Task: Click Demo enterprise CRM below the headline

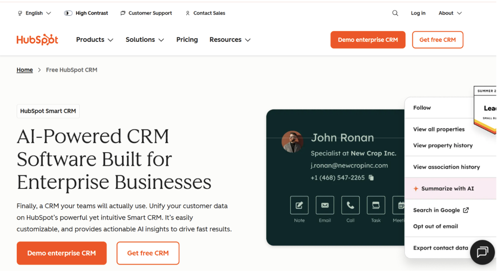Action: (x=62, y=253)
